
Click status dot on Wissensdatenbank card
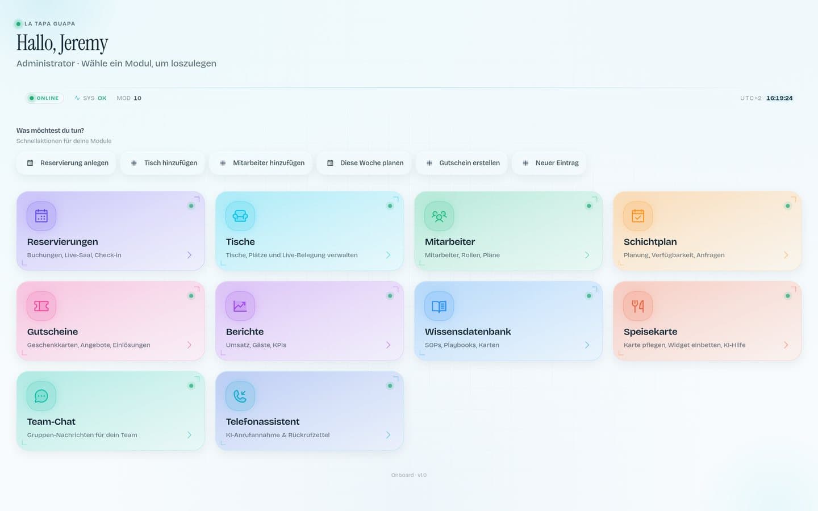589,296
